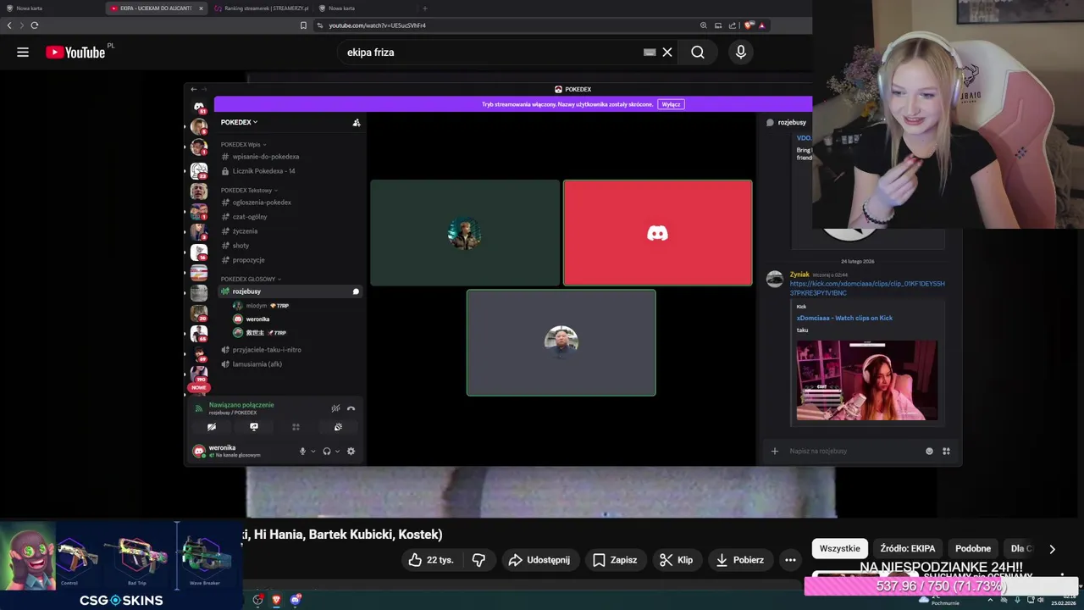The image size is (1084, 610).
Task: Collapse the 'POKEDEX Tekstowy' category
Action: pyautogui.click(x=248, y=191)
